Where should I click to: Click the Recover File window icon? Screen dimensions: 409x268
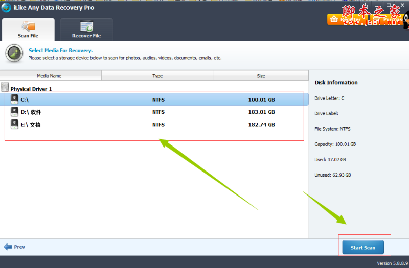click(x=86, y=26)
